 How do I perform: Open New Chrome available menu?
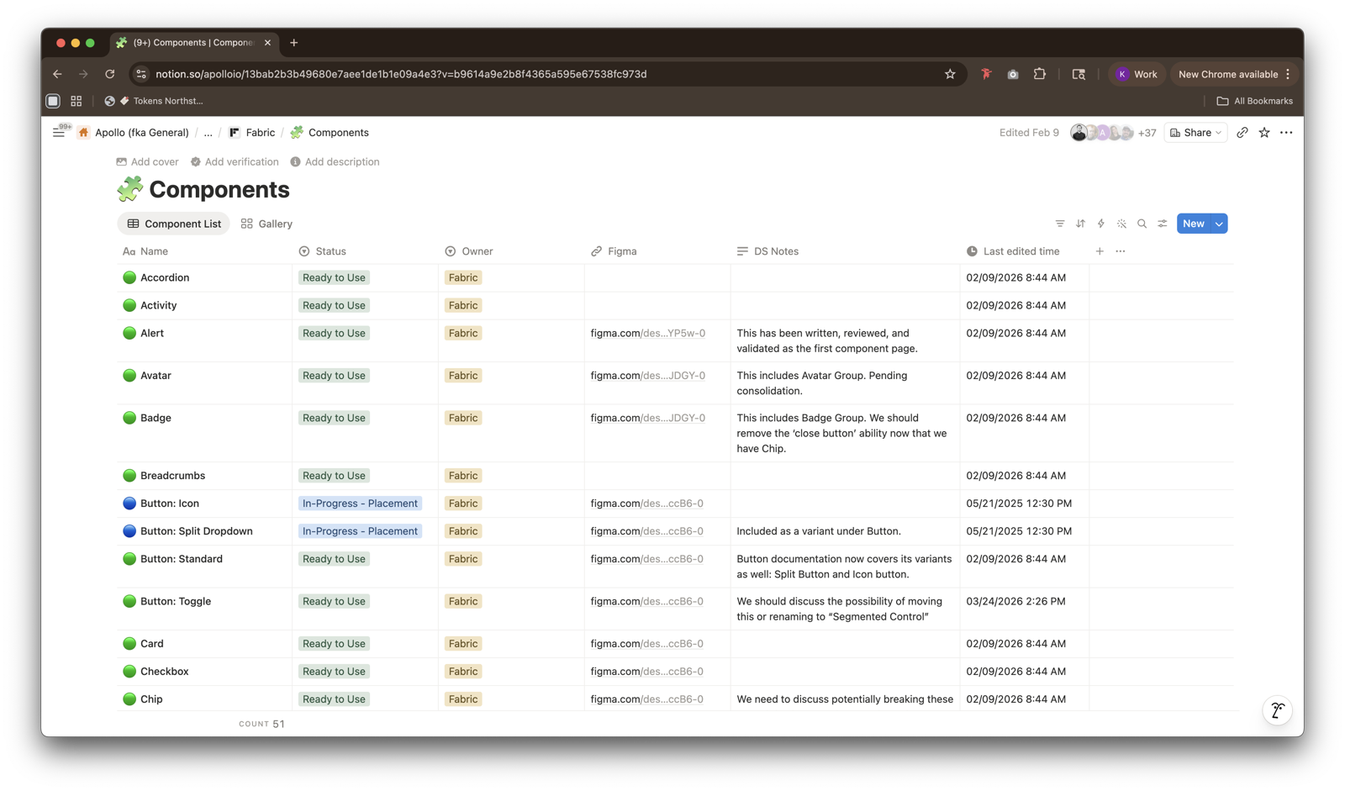pos(1234,74)
